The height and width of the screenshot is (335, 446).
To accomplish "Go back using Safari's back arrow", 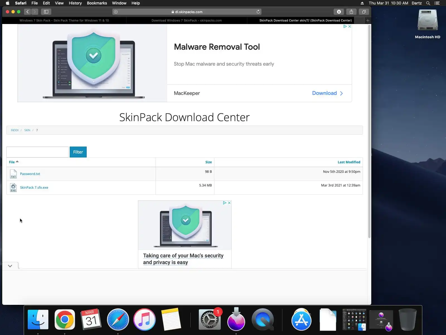I will [27, 12].
